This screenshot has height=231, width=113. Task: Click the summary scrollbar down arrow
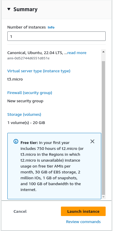tap(103, 197)
